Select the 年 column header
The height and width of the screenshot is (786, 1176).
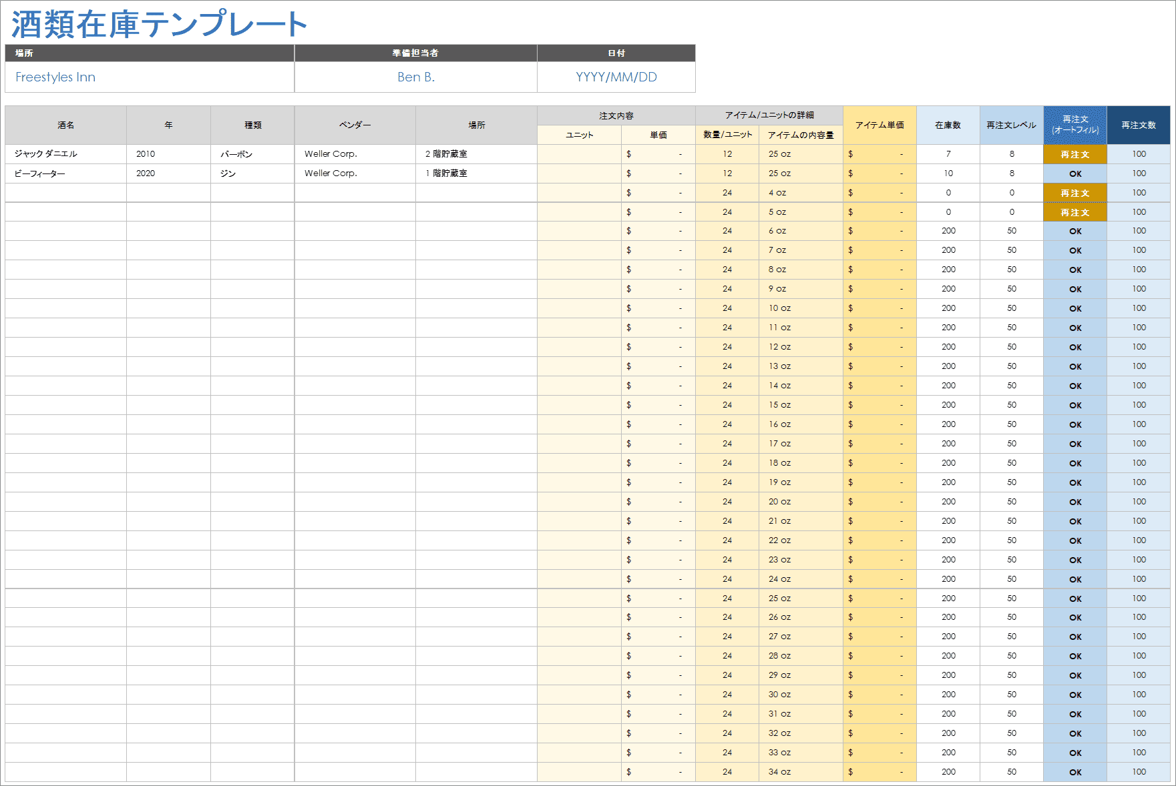[169, 125]
